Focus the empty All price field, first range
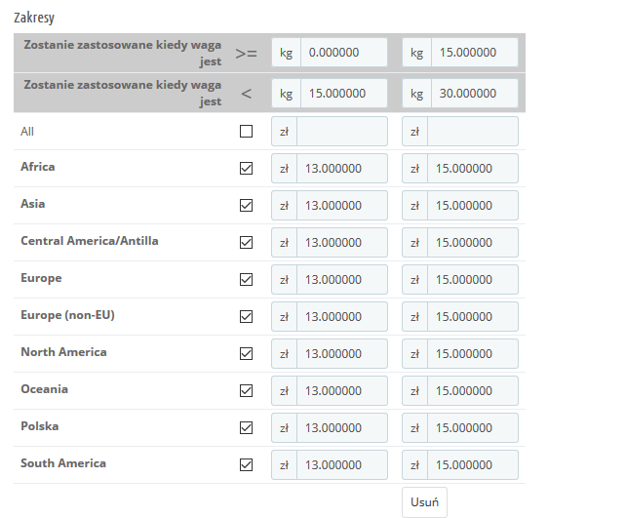 (341, 132)
